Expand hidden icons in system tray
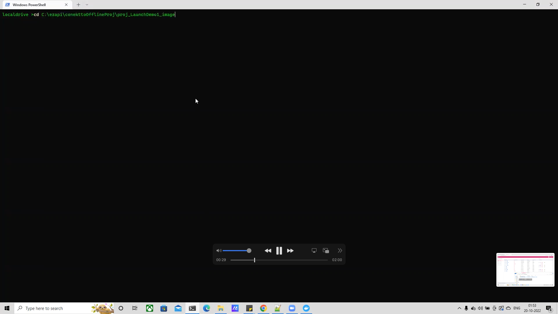558x314 pixels. [x=459, y=308]
